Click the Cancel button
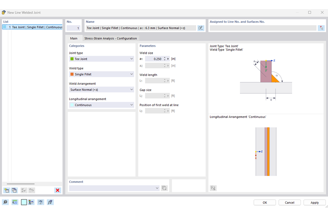This screenshot has width=328, height=217. [290, 202]
